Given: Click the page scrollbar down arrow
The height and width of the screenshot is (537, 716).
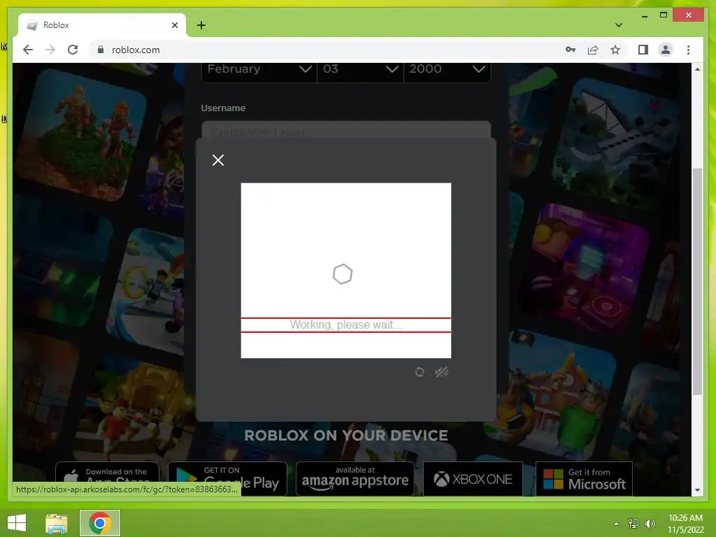Looking at the screenshot, I should [x=697, y=490].
